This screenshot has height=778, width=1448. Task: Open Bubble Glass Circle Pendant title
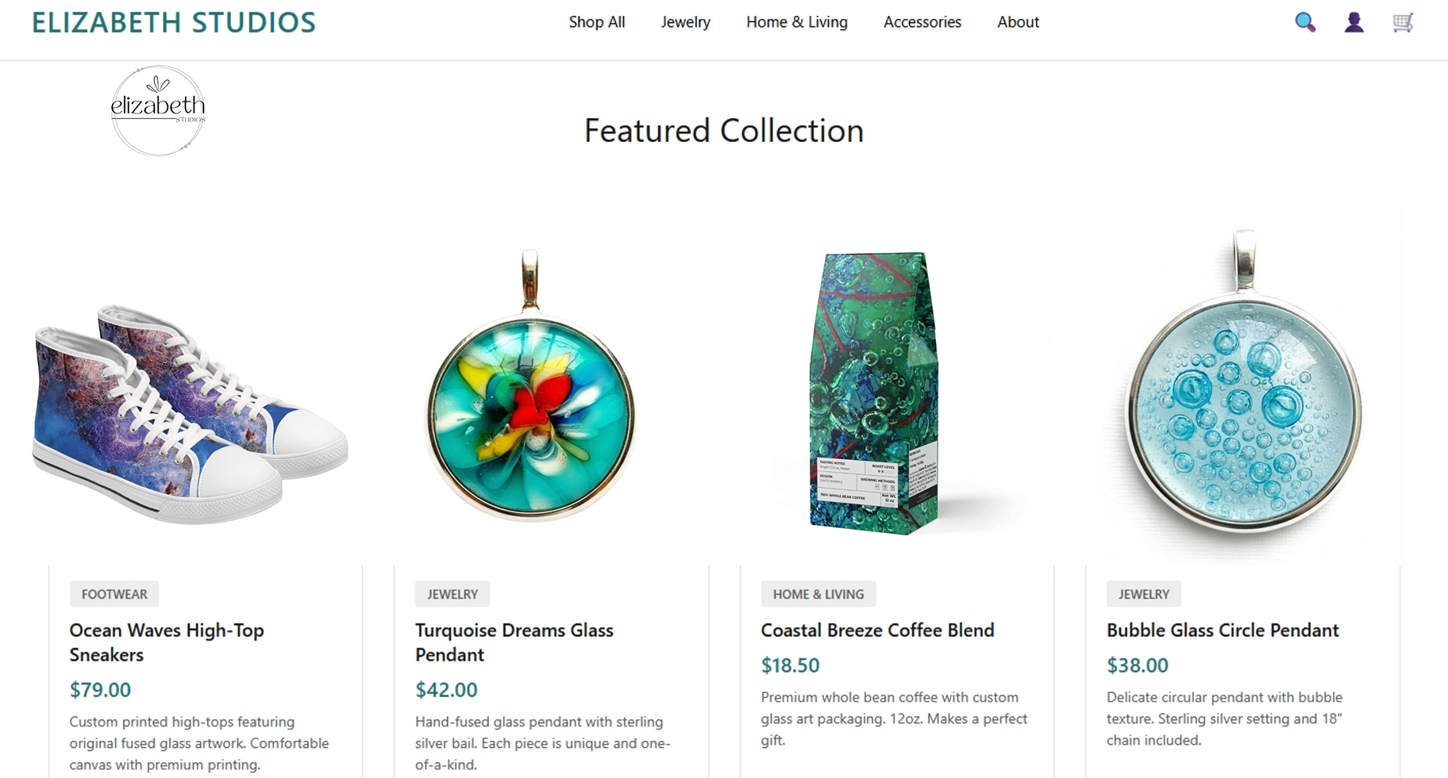coord(1223,630)
